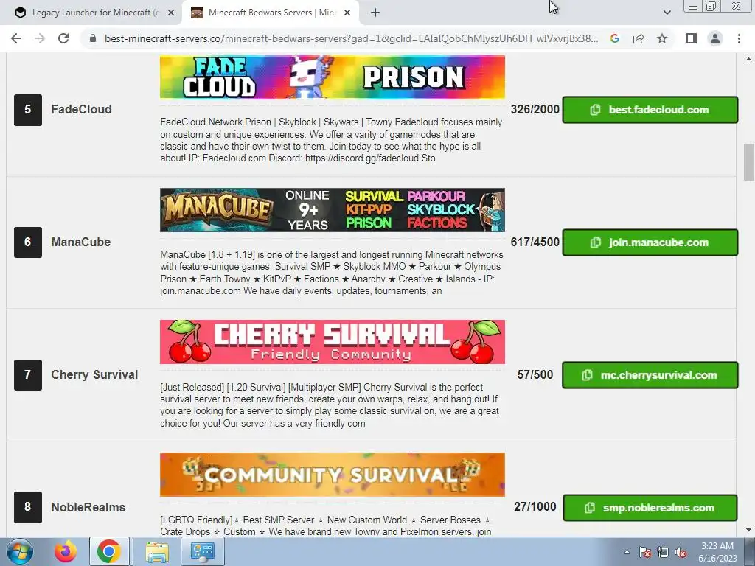Click the 57/500 player count
This screenshot has height=566, width=755.
[535, 374]
